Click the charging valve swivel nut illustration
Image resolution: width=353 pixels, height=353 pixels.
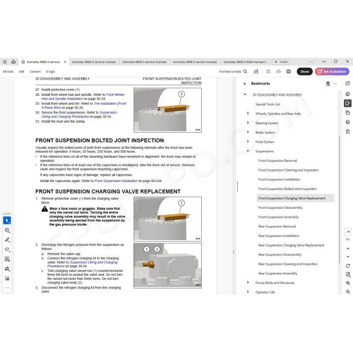(167, 265)
